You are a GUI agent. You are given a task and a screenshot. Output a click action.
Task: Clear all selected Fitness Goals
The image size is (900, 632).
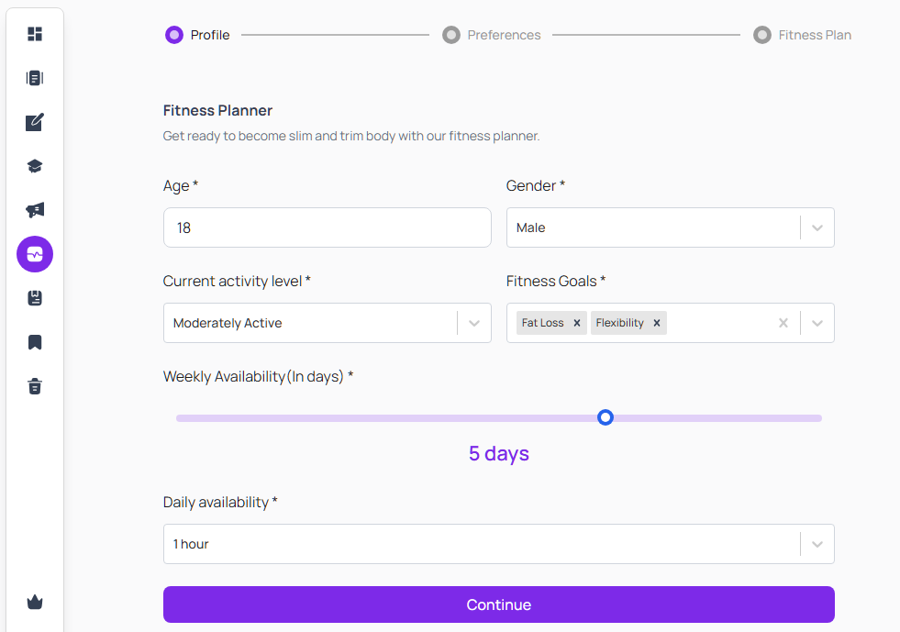pyautogui.click(x=783, y=323)
